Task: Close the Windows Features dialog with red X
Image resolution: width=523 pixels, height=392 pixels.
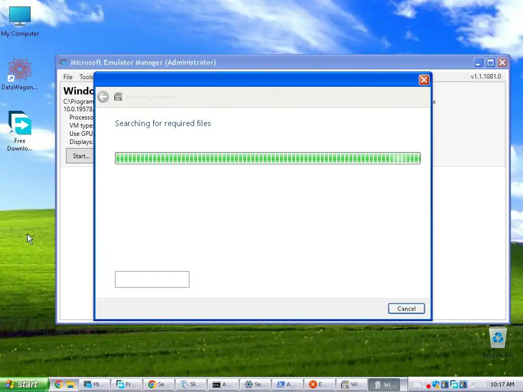Action: pos(424,80)
